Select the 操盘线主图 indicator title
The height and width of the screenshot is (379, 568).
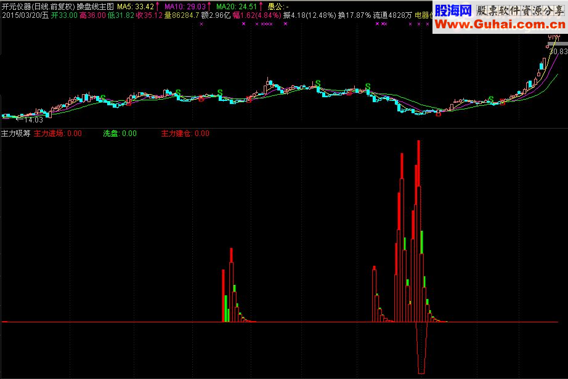pos(95,7)
